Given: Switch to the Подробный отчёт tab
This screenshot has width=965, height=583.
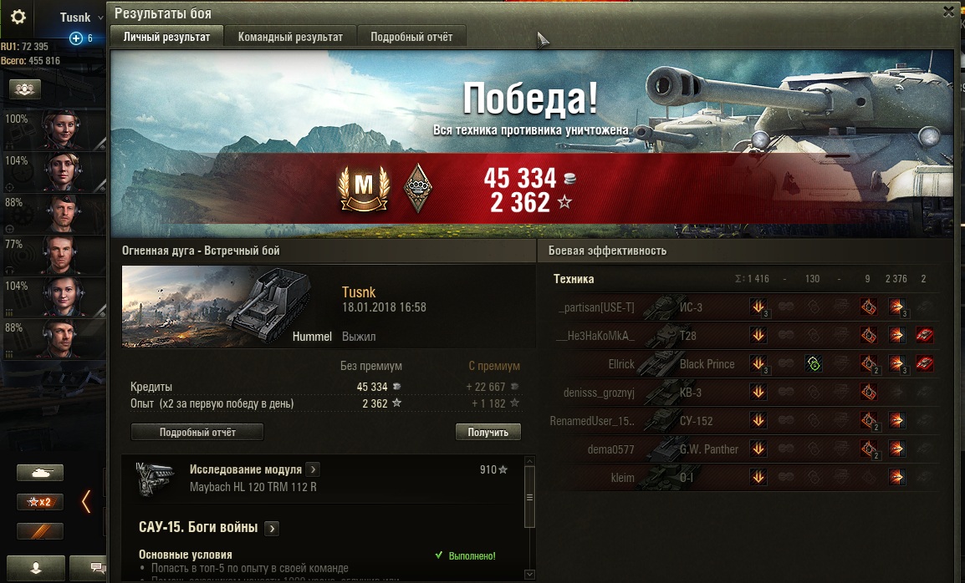Looking at the screenshot, I should tap(411, 37).
